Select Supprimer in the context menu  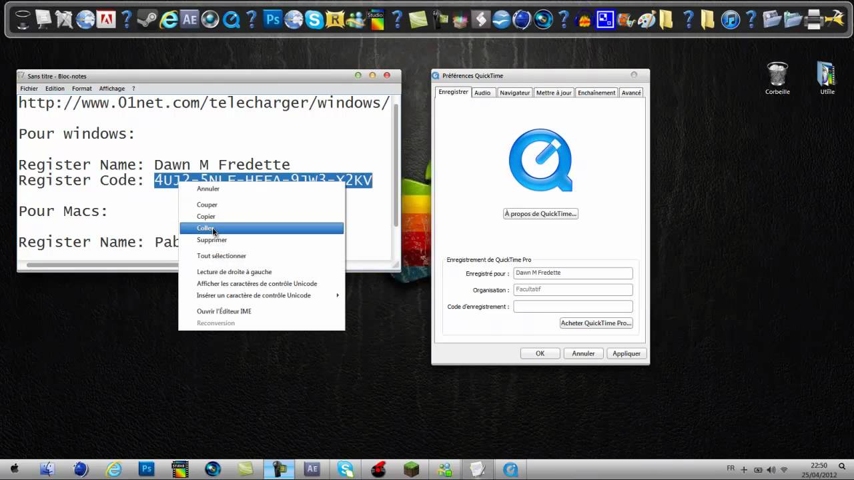coord(262,239)
